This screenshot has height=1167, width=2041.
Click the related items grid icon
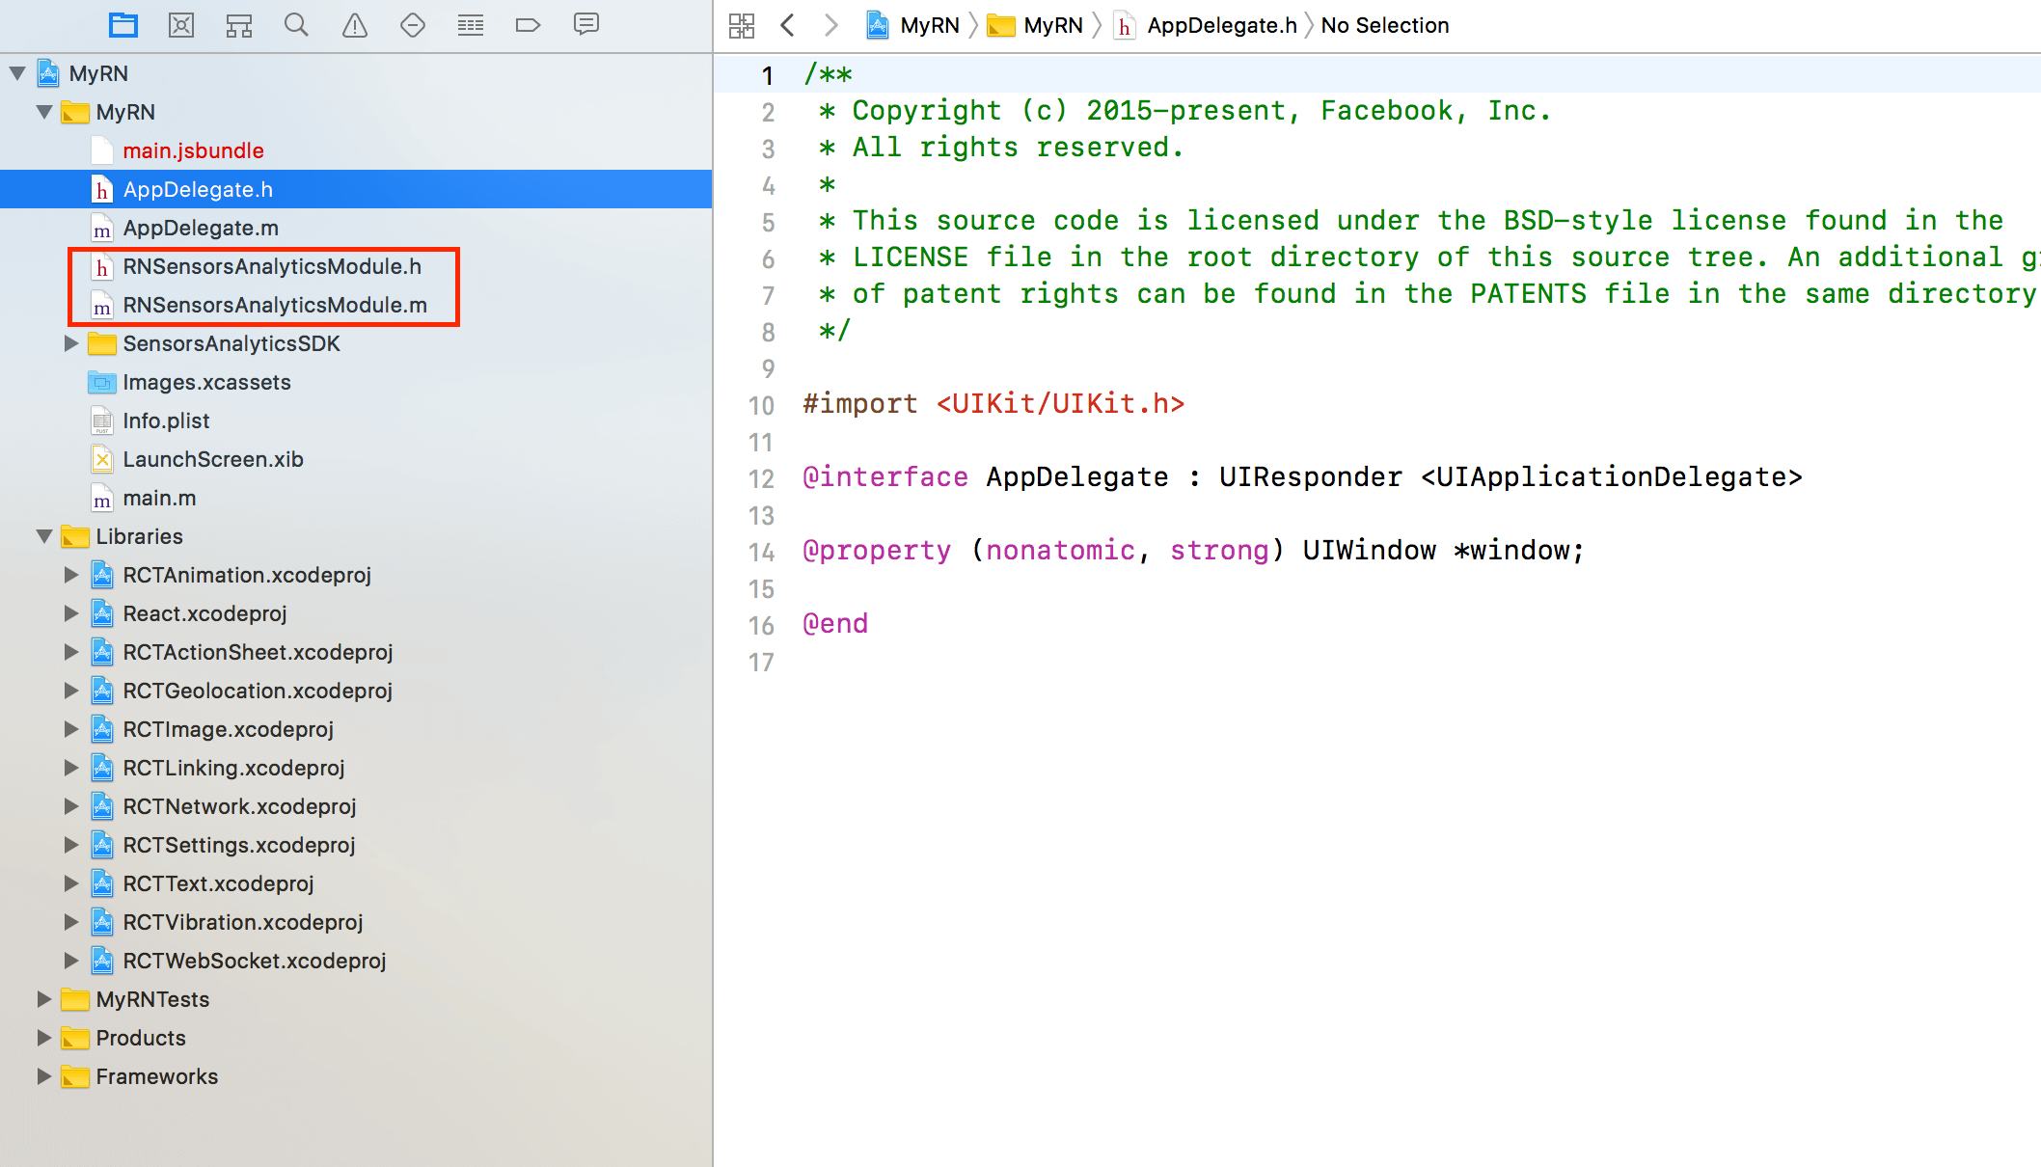coord(742,25)
